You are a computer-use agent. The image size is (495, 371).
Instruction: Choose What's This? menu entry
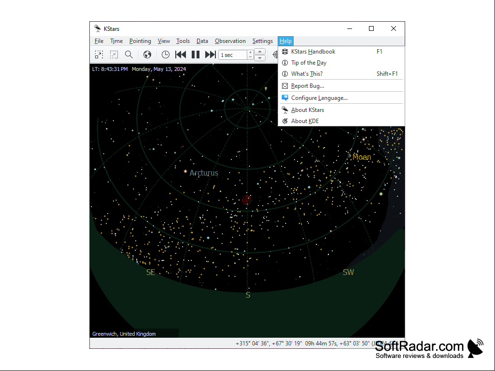click(341, 73)
